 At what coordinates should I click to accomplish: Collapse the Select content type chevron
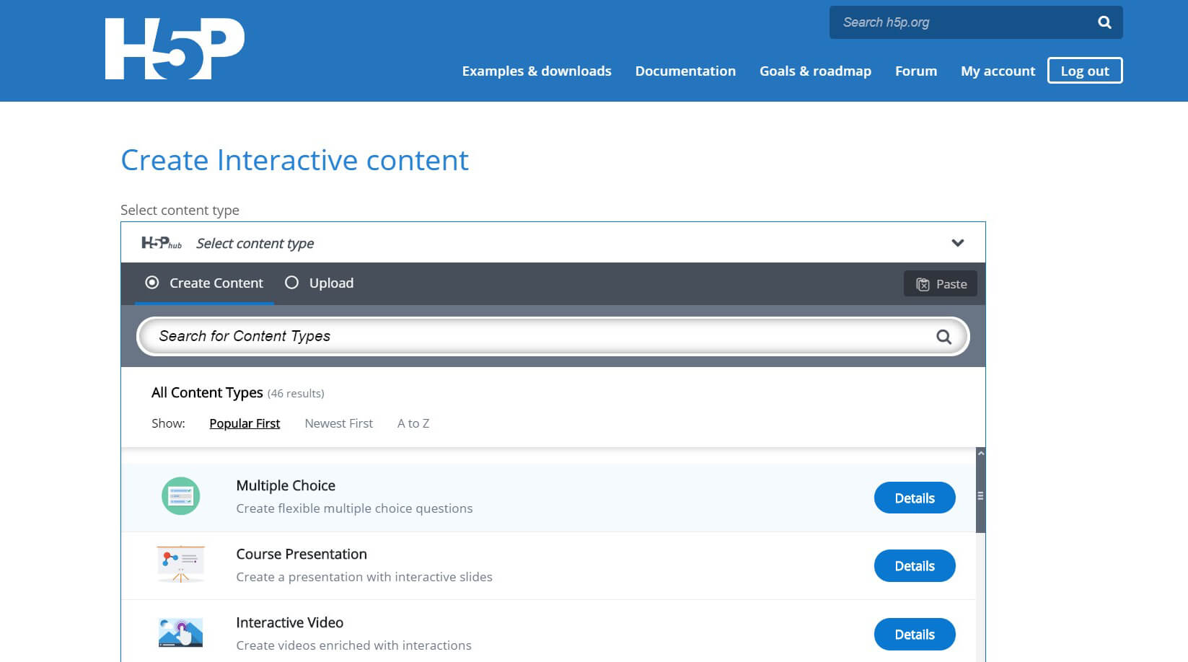957,243
